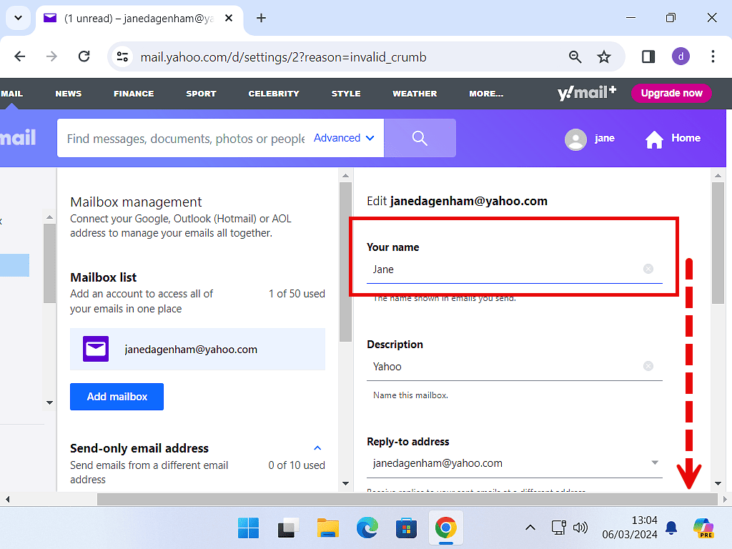Open Chrome side panel icon

click(648, 56)
